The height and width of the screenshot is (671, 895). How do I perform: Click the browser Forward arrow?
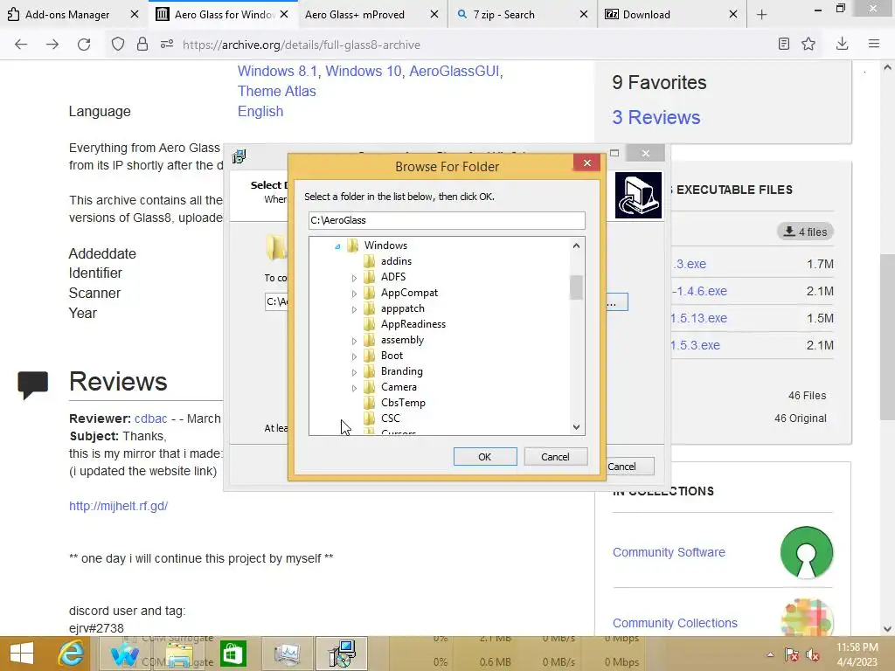tap(52, 45)
